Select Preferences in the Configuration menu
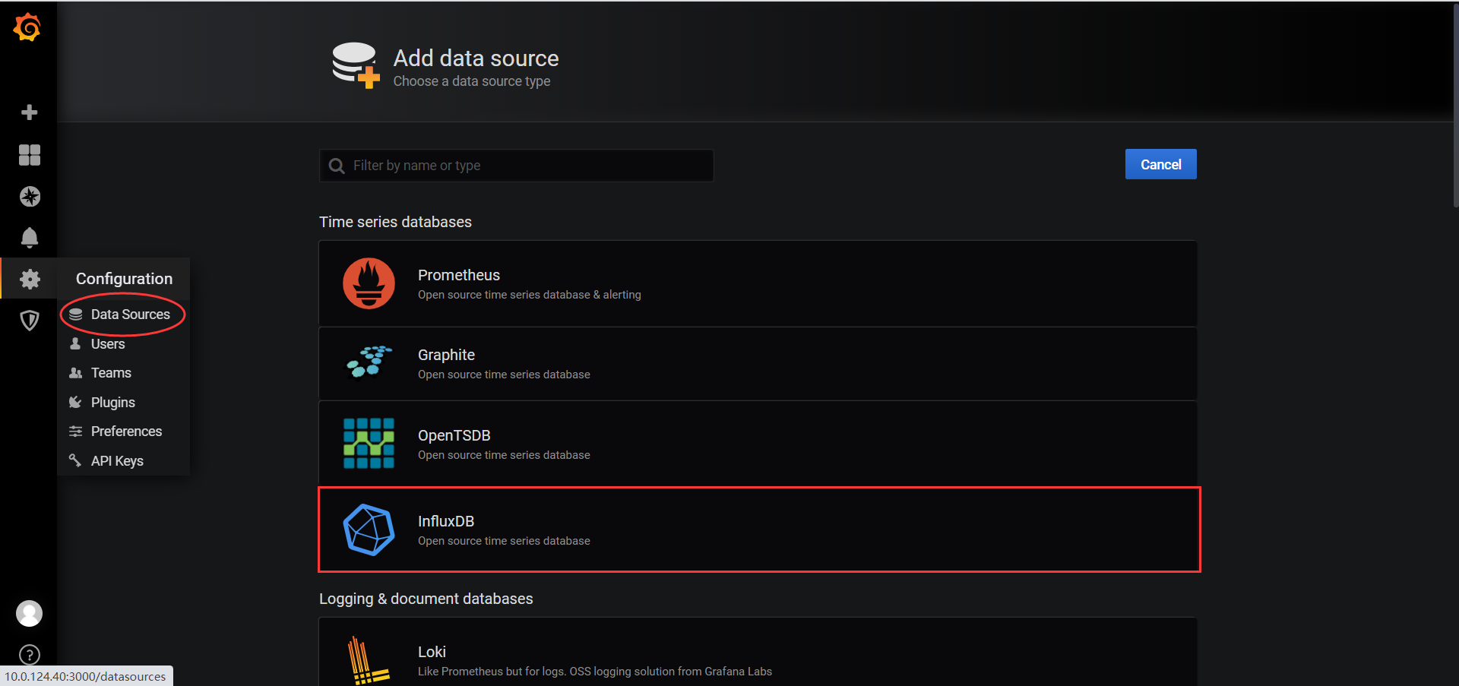The width and height of the screenshot is (1459, 686). click(126, 432)
